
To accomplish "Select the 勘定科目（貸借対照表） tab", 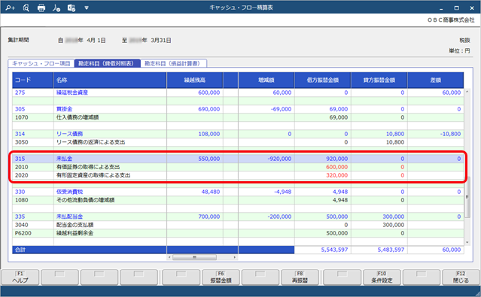I will (x=108, y=63).
